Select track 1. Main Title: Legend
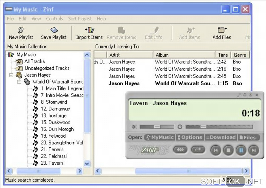266x188 pixels. [58, 88]
